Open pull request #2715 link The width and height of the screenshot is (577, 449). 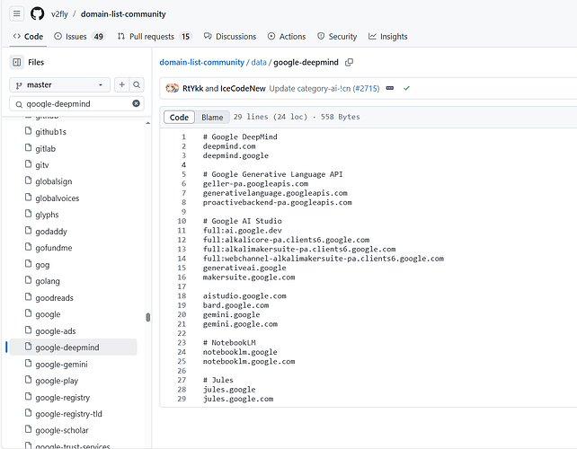[x=366, y=88]
